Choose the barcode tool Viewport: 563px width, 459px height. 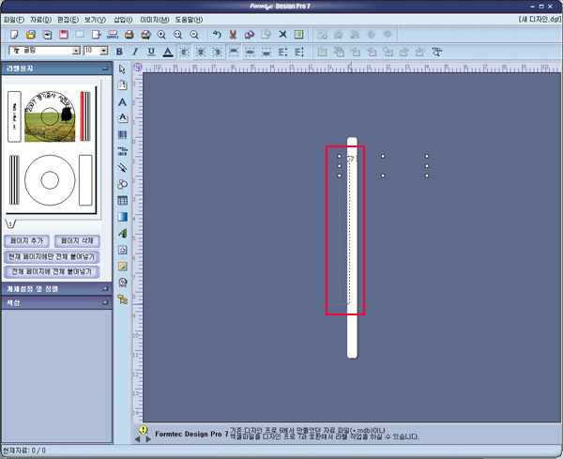coord(122,134)
